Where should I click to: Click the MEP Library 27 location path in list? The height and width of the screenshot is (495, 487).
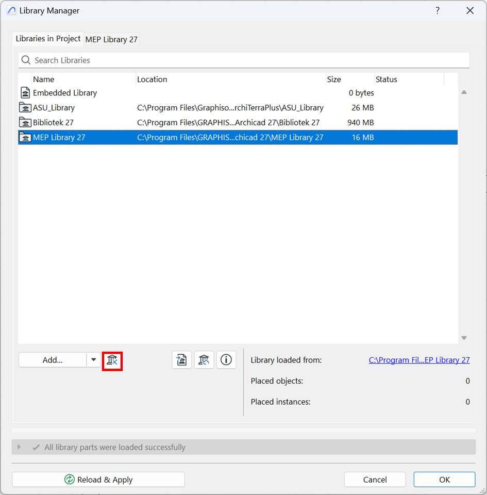pos(230,137)
